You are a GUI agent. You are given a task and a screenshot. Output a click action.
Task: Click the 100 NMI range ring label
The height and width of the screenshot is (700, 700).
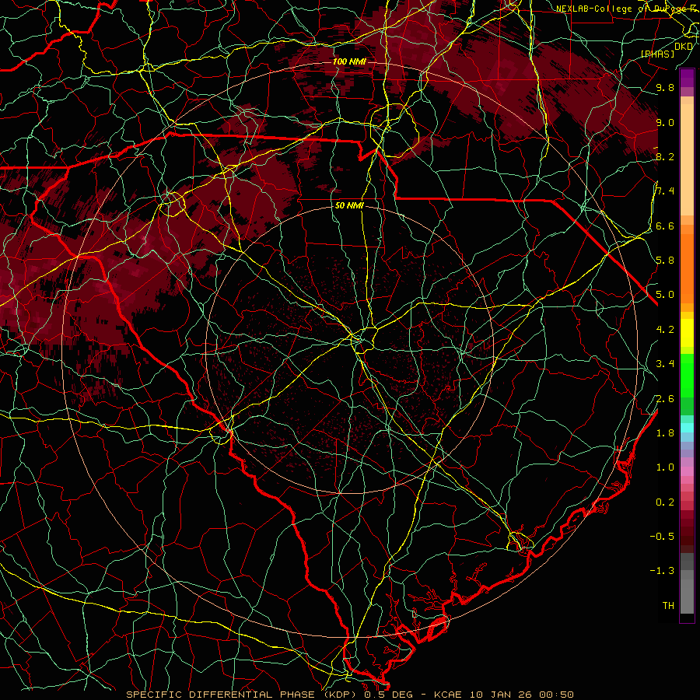click(349, 61)
